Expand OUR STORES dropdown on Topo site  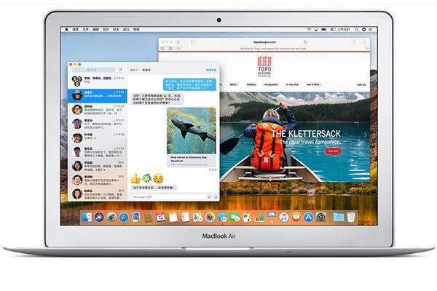[x=314, y=84]
